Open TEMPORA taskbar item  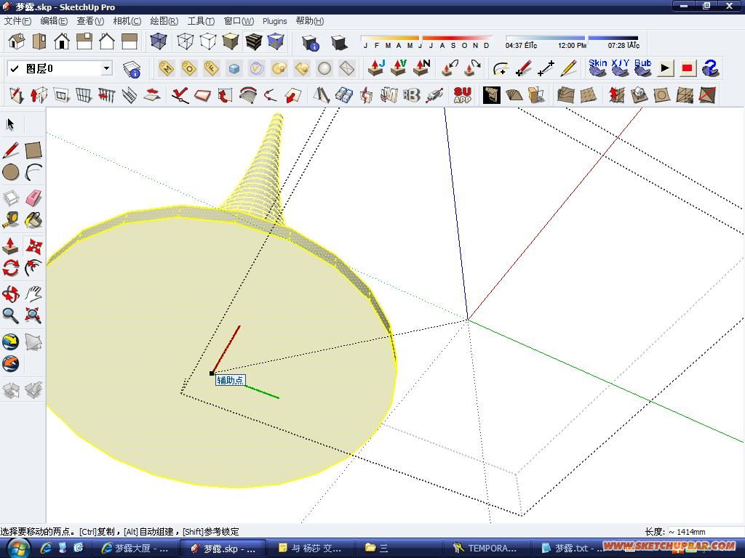[x=485, y=548]
